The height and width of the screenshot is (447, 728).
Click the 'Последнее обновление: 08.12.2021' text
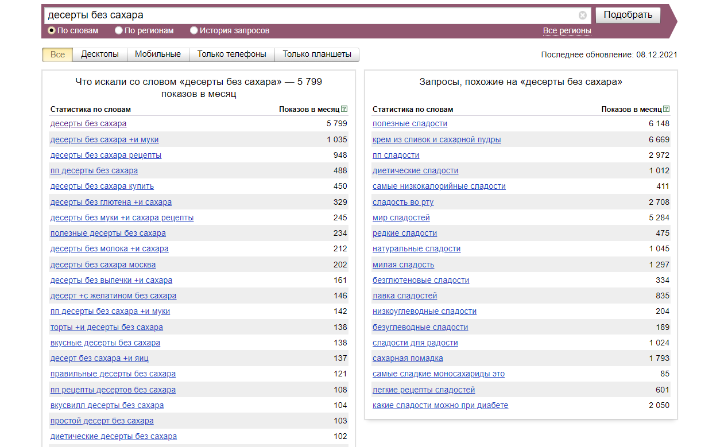point(609,55)
